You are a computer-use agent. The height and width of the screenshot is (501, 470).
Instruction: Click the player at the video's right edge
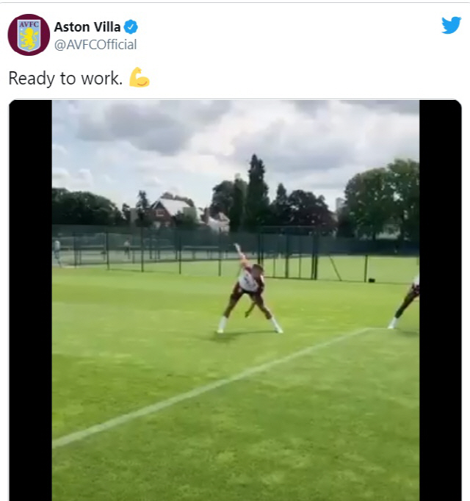(408, 300)
